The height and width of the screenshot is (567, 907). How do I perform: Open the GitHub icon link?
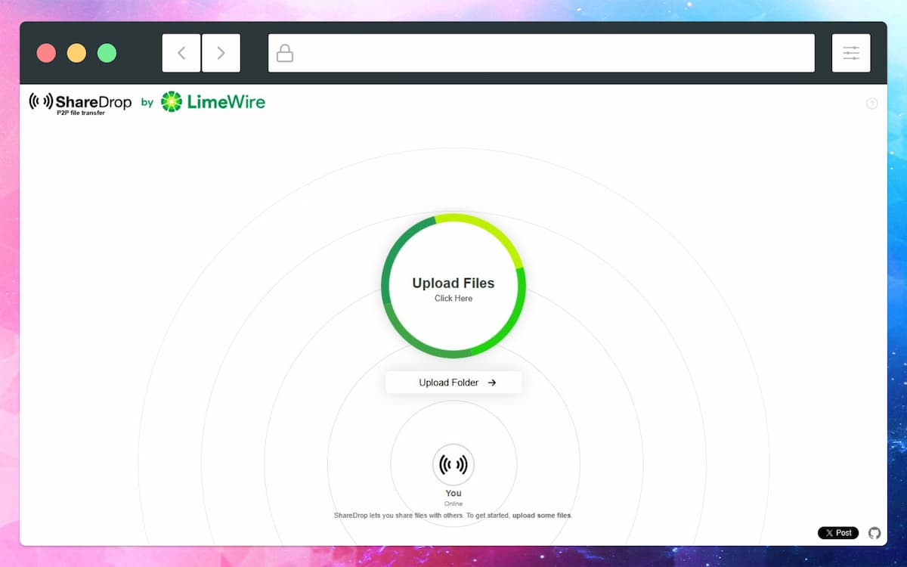pos(874,533)
